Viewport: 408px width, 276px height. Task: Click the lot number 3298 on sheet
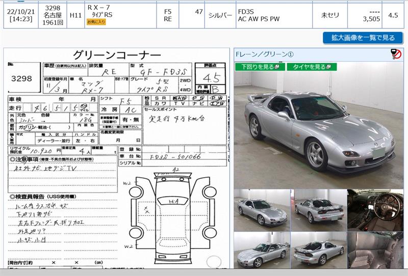point(21,78)
